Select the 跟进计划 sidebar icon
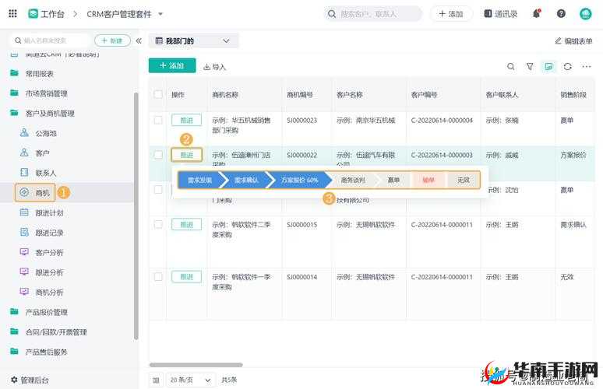This screenshot has height=389, width=603. (24, 212)
